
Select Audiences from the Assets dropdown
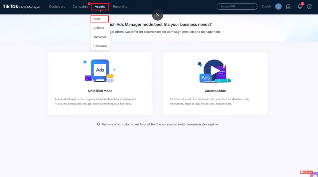click(x=100, y=37)
